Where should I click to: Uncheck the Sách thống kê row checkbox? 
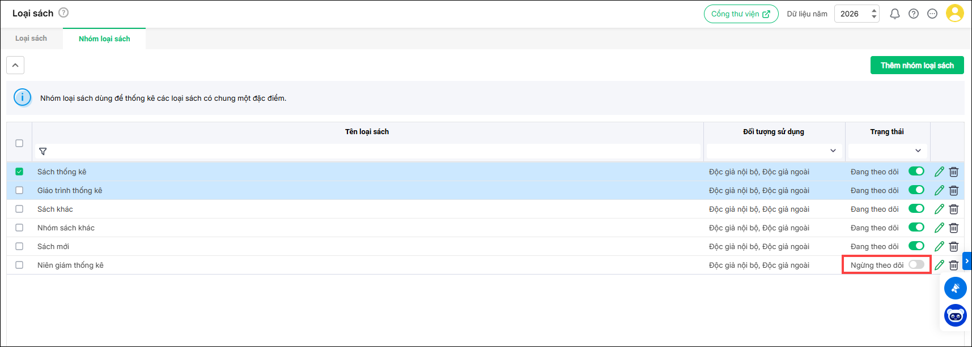coord(19,172)
